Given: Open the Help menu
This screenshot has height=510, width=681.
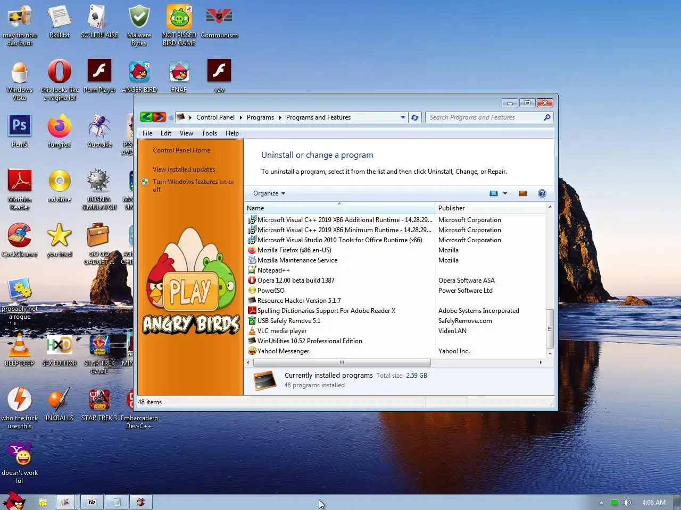Looking at the screenshot, I should tap(232, 133).
